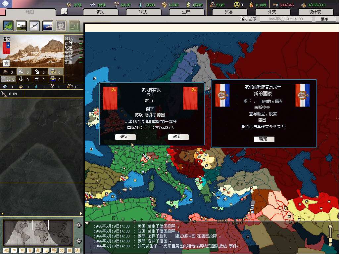Click the nuclear weapons radiation icon
The width and height of the screenshot is (339, 254).
[236, 5]
